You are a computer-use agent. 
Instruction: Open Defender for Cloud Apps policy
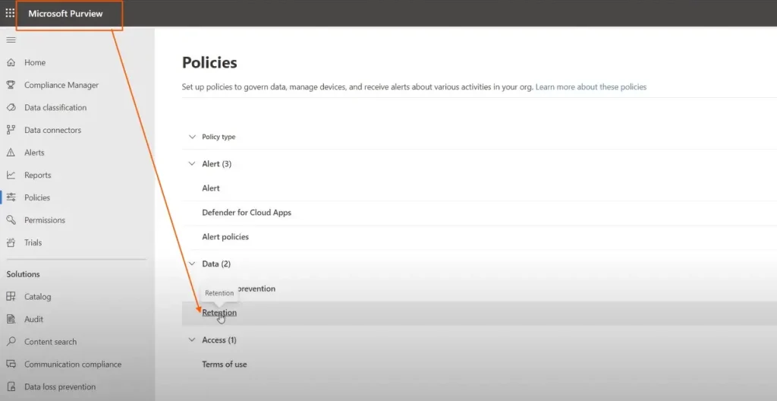247,213
